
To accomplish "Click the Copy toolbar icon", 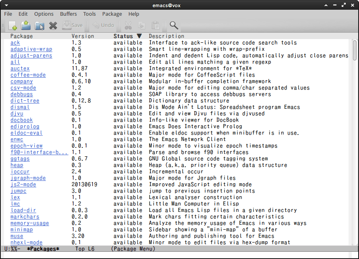I will point(141,25).
